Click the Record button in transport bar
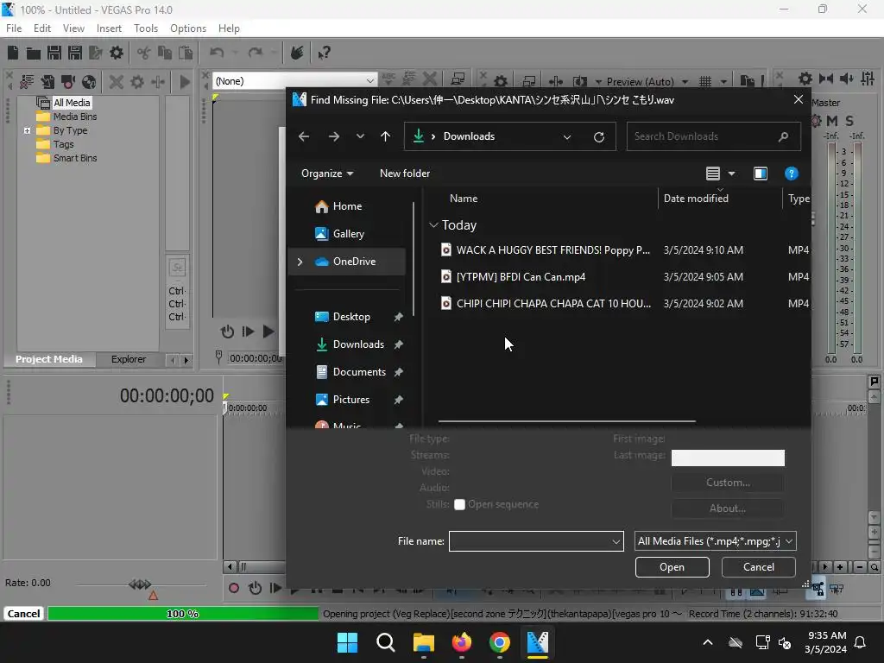The height and width of the screenshot is (663, 884). [x=233, y=588]
